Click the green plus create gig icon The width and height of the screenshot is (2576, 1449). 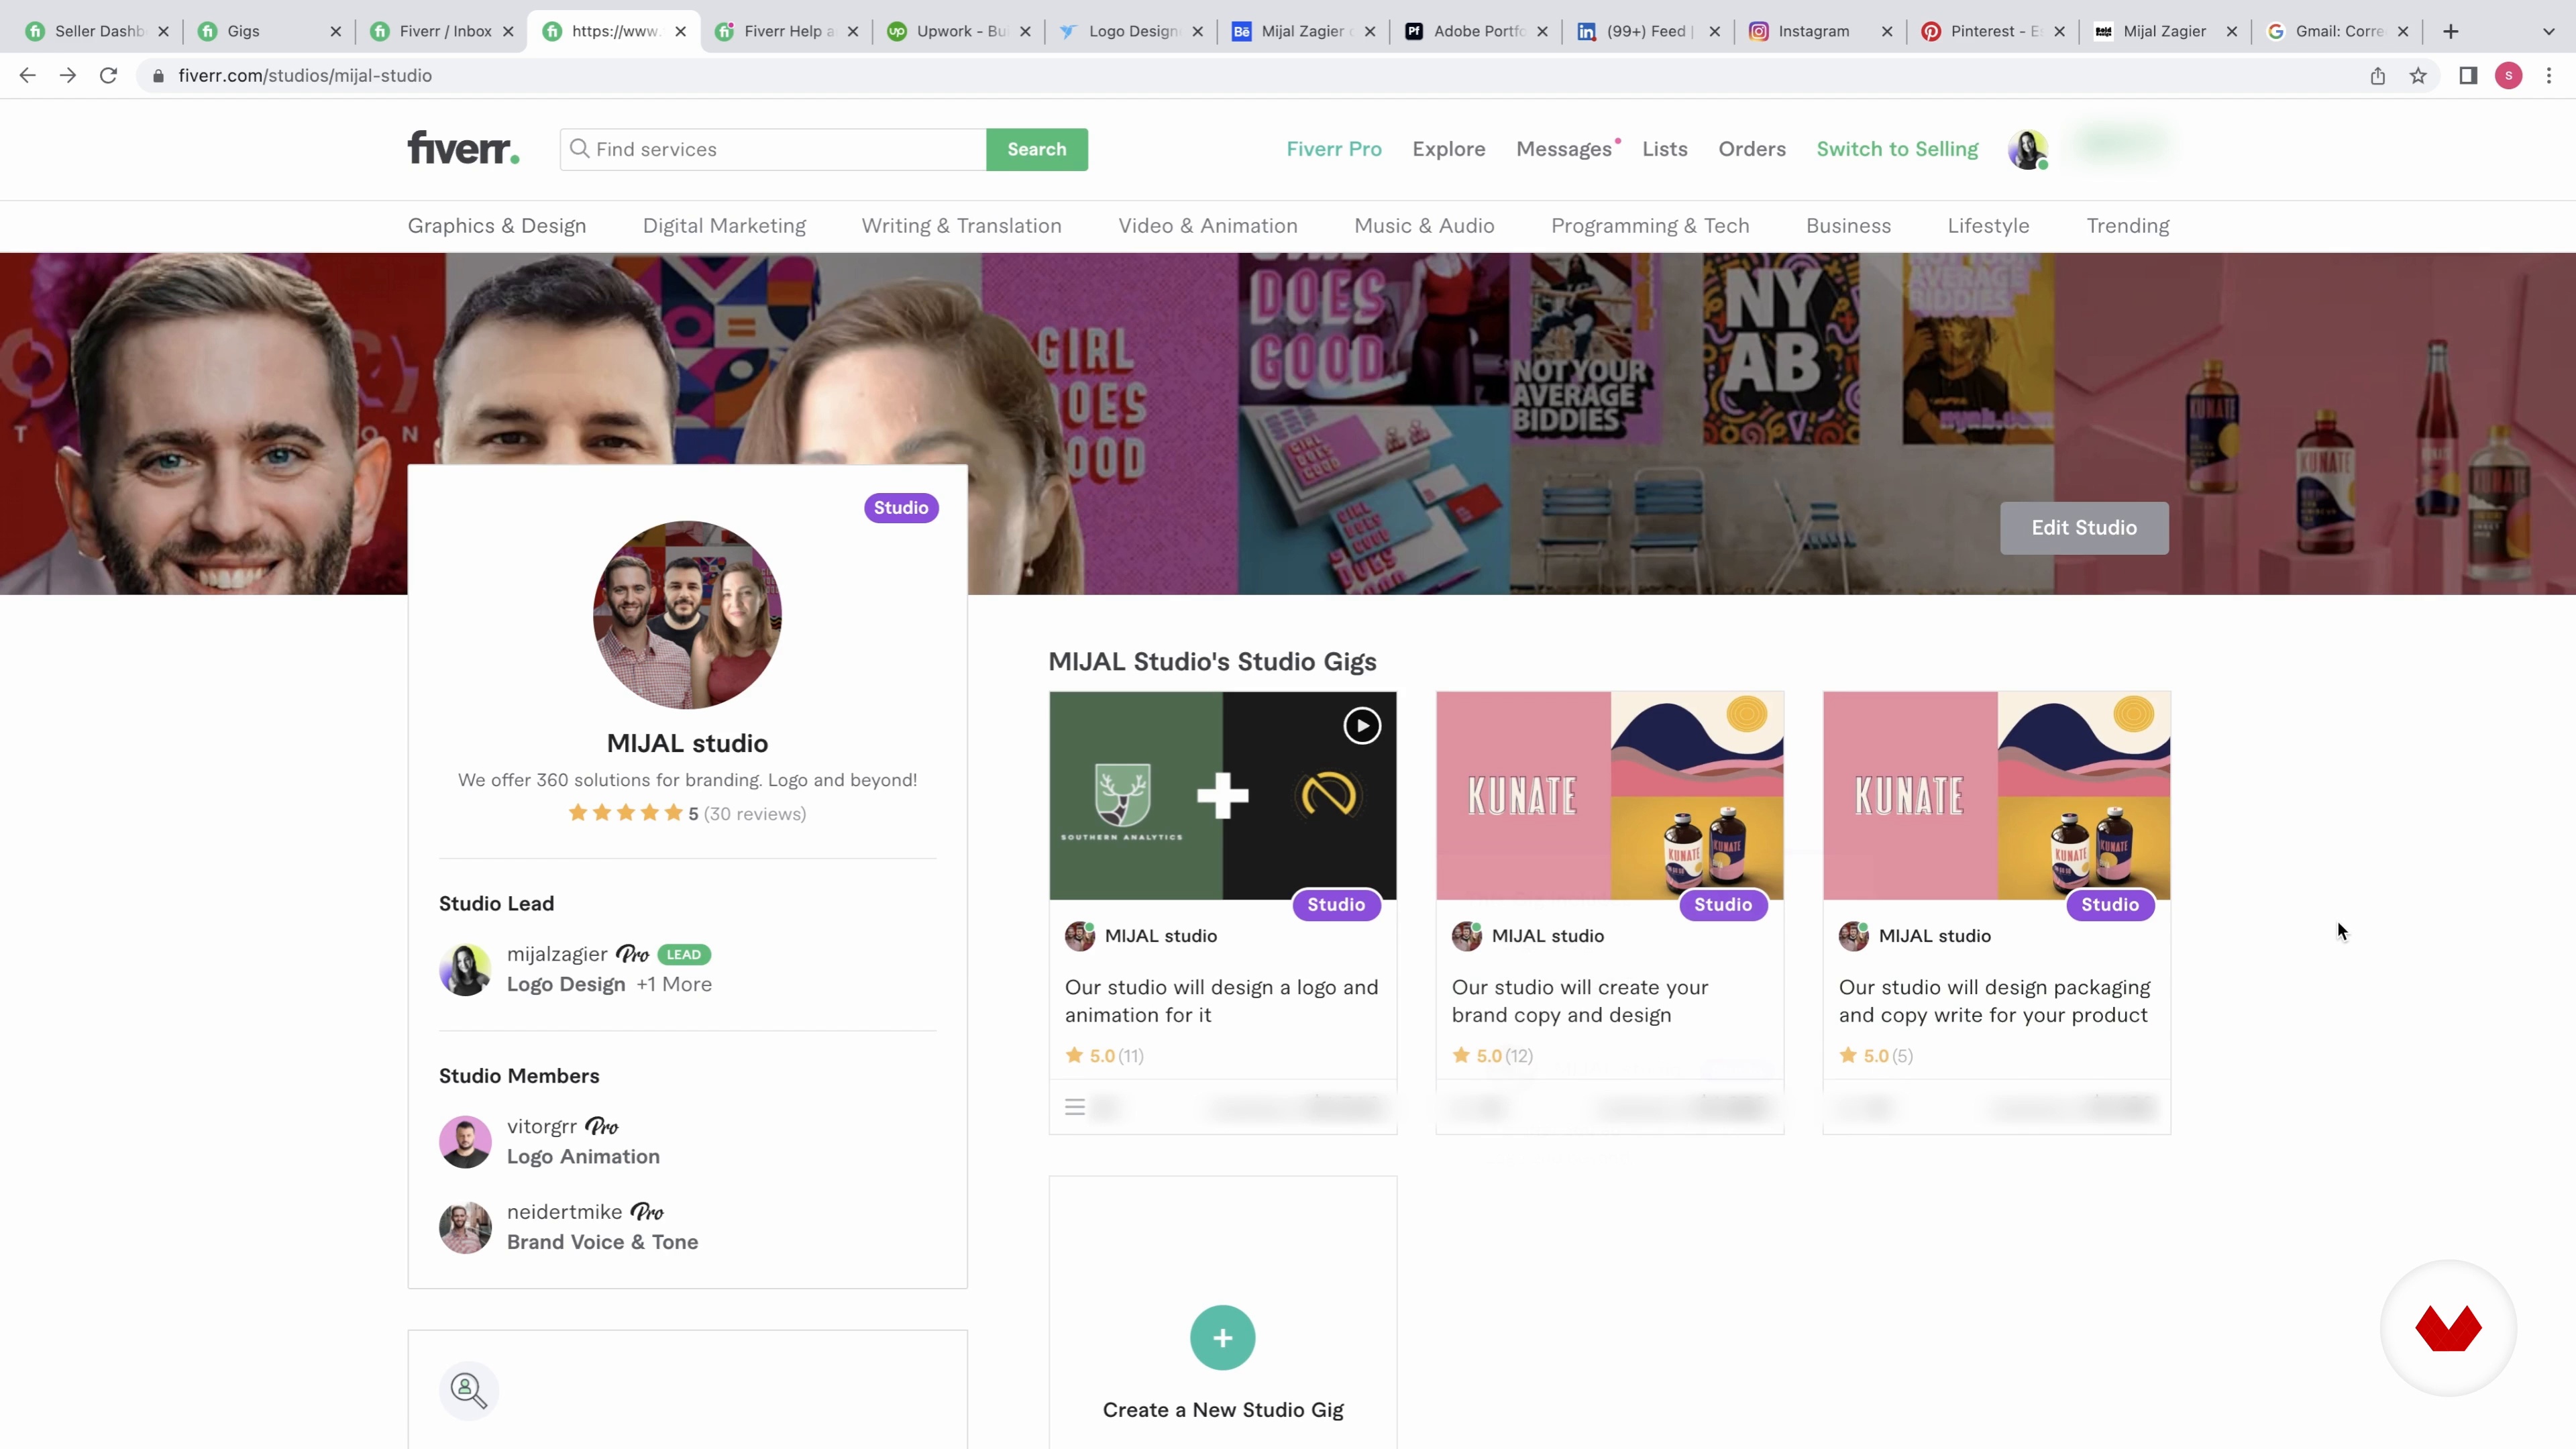tap(1222, 1338)
